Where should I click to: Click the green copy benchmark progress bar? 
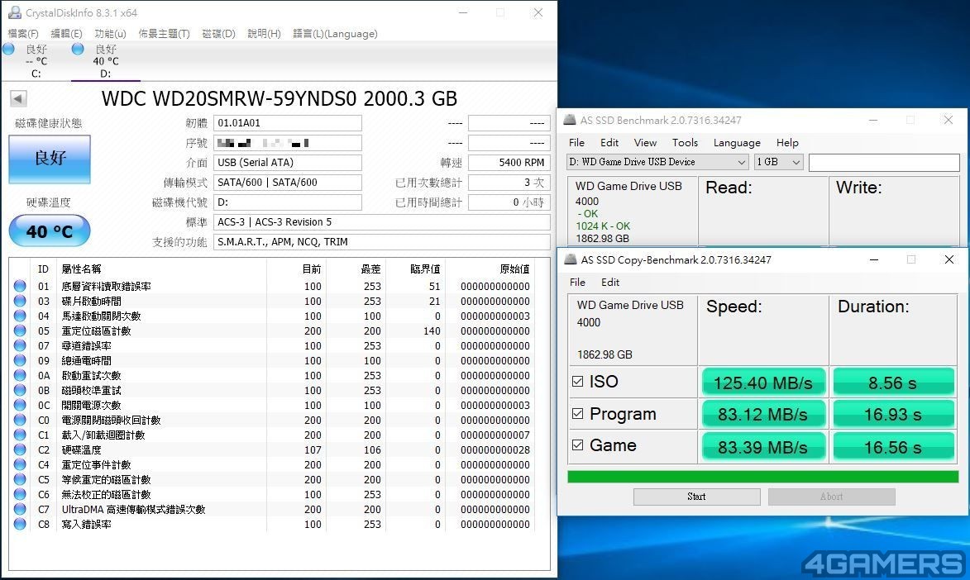pyautogui.click(x=762, y=476)
